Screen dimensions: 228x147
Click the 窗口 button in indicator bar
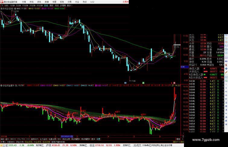pyautogui.click(x=7, y=139)
